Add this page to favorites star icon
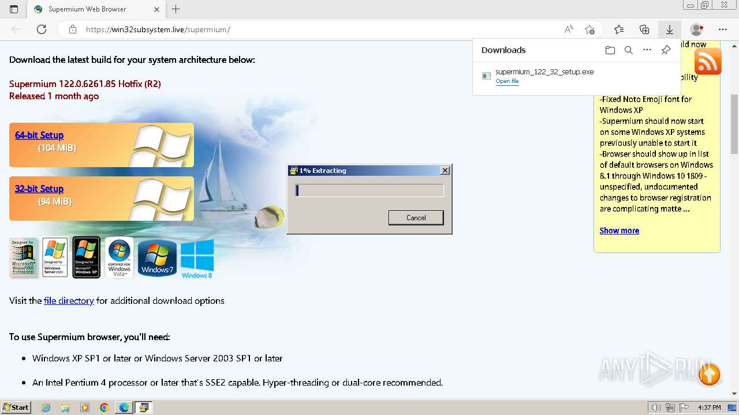This screenshot has height=415, width=739. point(589,29)
